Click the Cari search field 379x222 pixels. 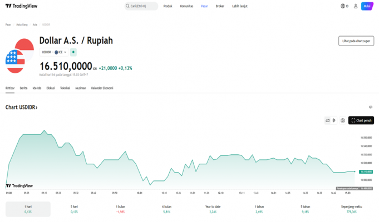click(x=141, y=6)
